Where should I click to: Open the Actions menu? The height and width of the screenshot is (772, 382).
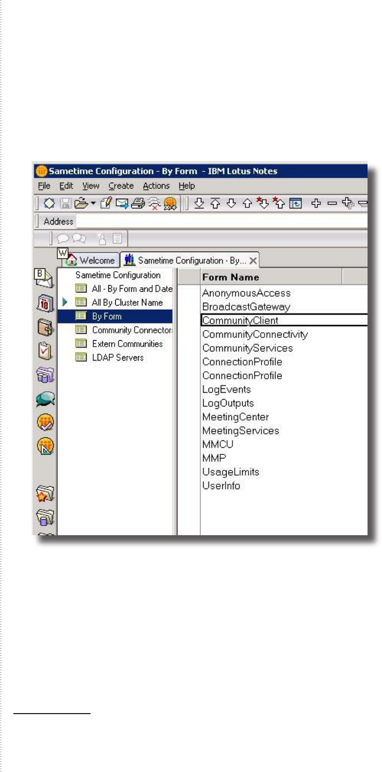156,186
